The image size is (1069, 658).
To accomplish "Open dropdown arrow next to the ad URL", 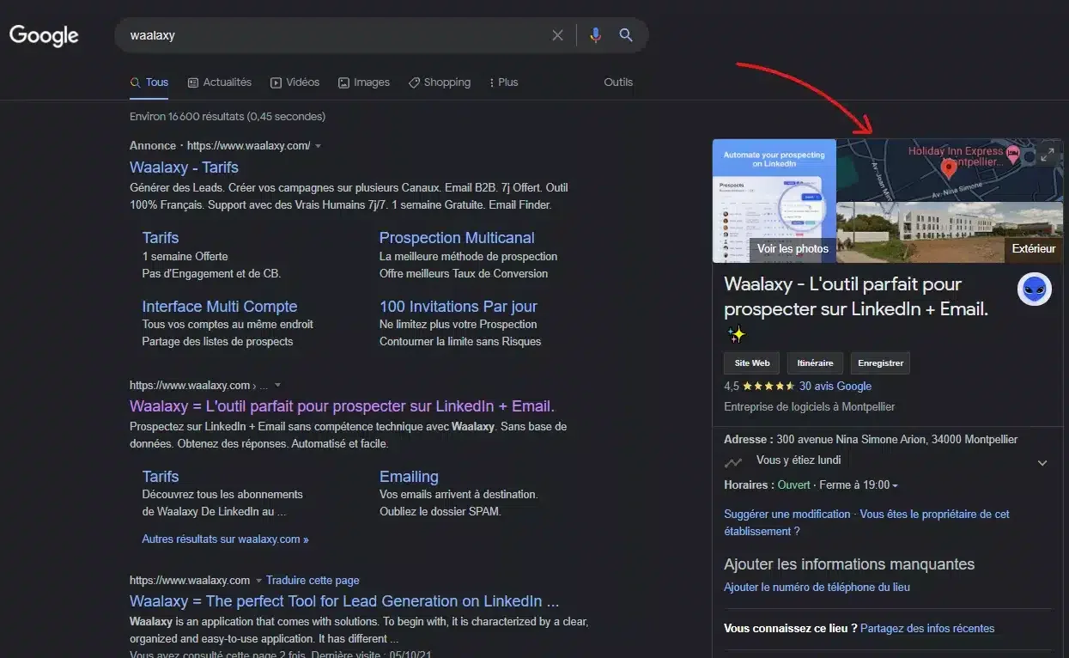I will 319,146.
